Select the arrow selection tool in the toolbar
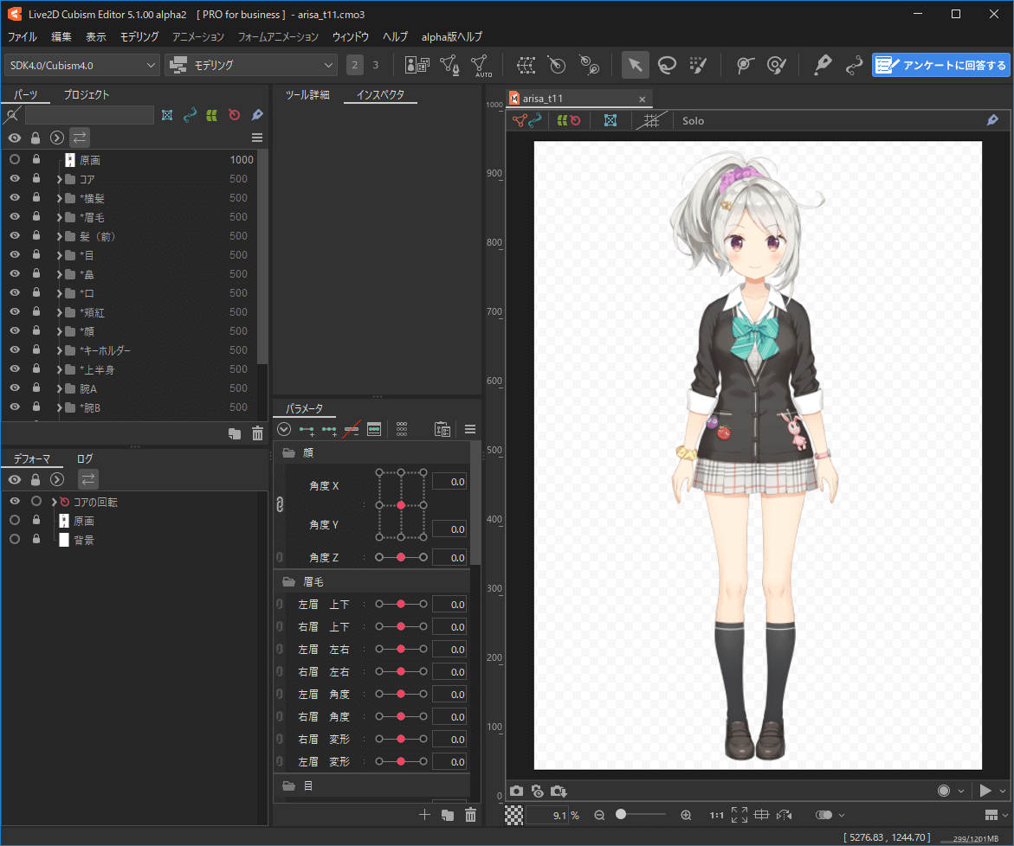The width and height of the screenshot is (1014, 846). (x=635, y=65)
